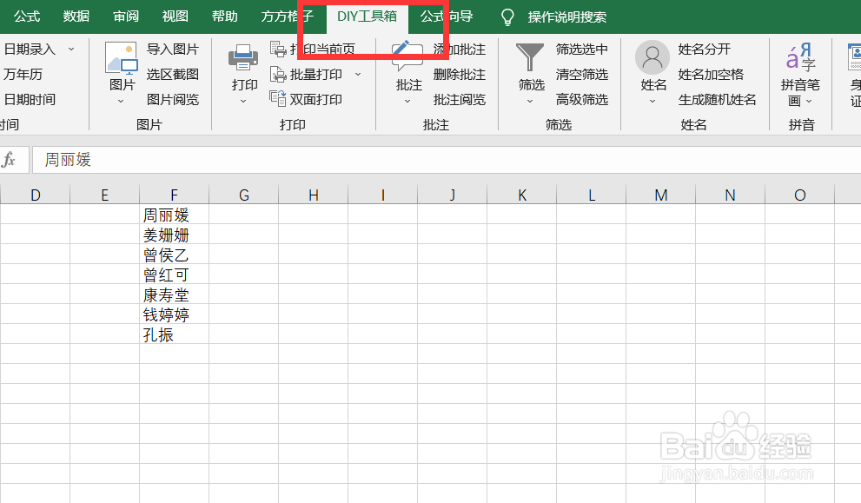Select column header O

[x=799, y=195]
